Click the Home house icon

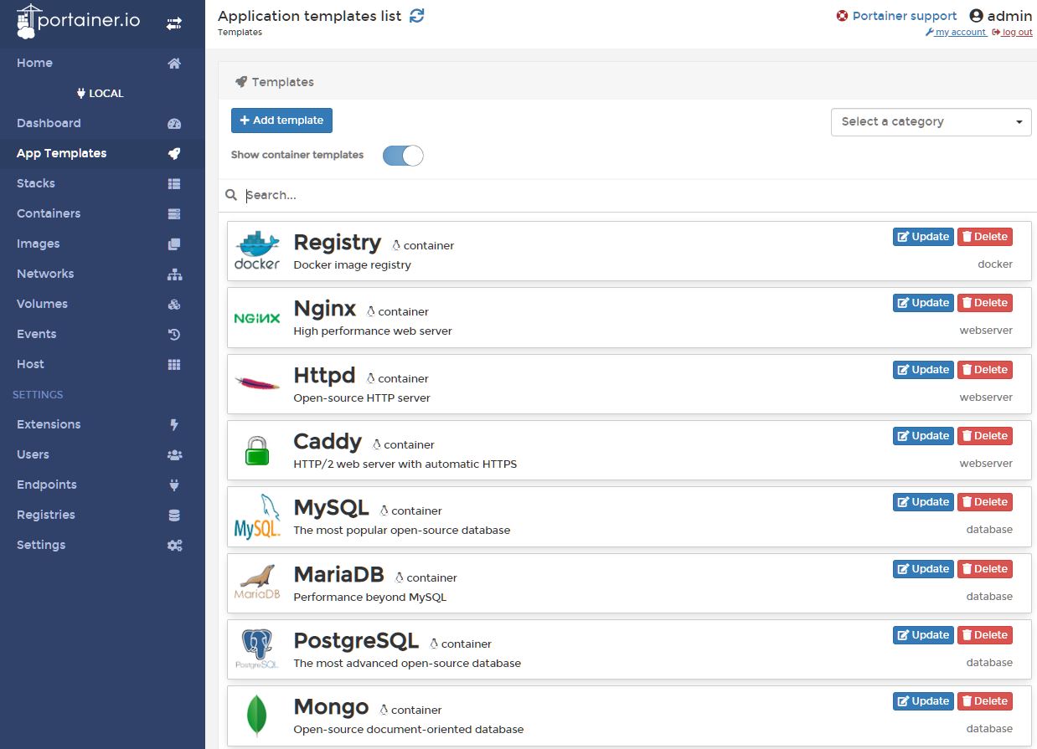click(x=174, y=63)
